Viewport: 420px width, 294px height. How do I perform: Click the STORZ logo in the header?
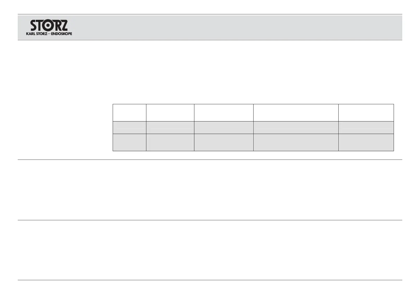coord(49,25)
